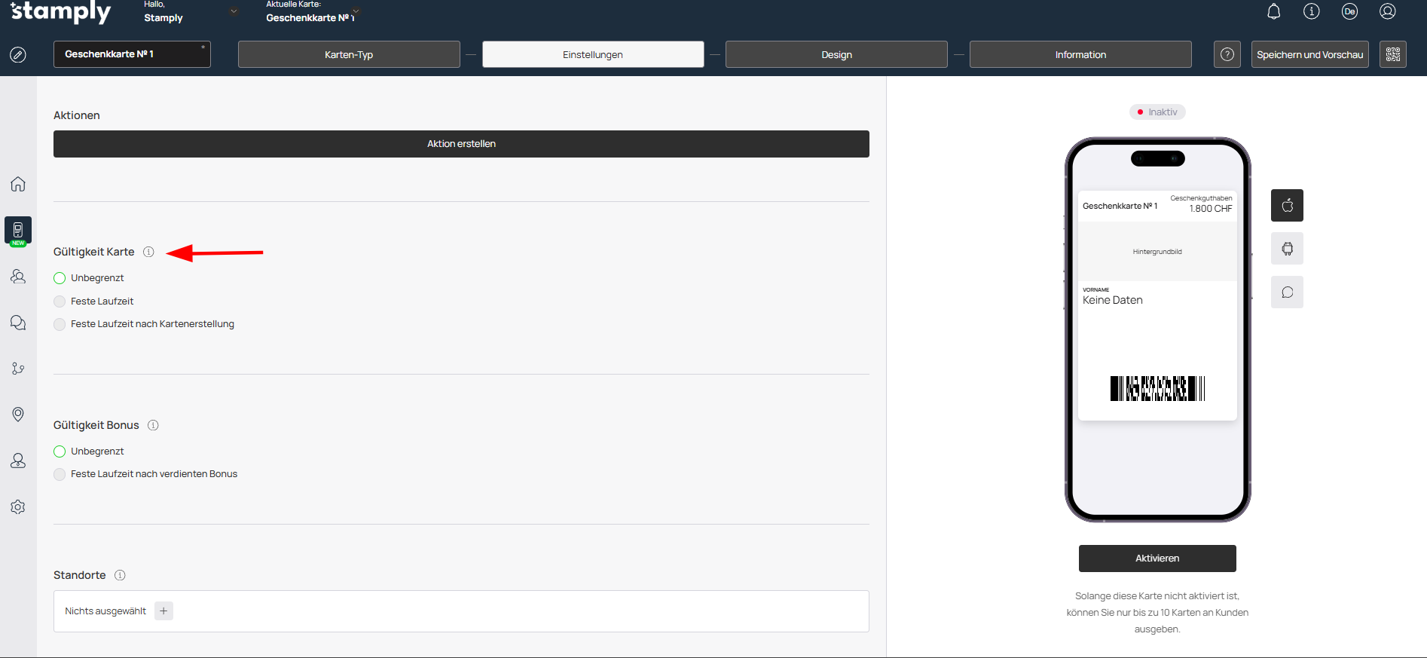Screen dimensions: 1427x658
Task: Select Feste Laufzeit nach Kartenerstellung option
Action: pyautogui.click(x=60, y=324)
